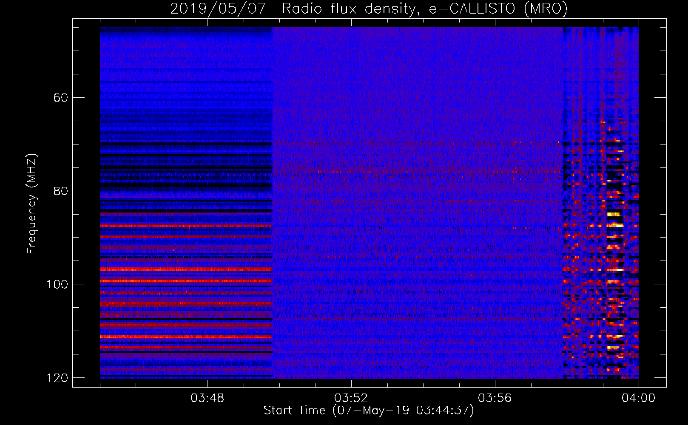Screen dimensions: 688x425
Task: Click the time tick label '03:52'
Action: 351,398
